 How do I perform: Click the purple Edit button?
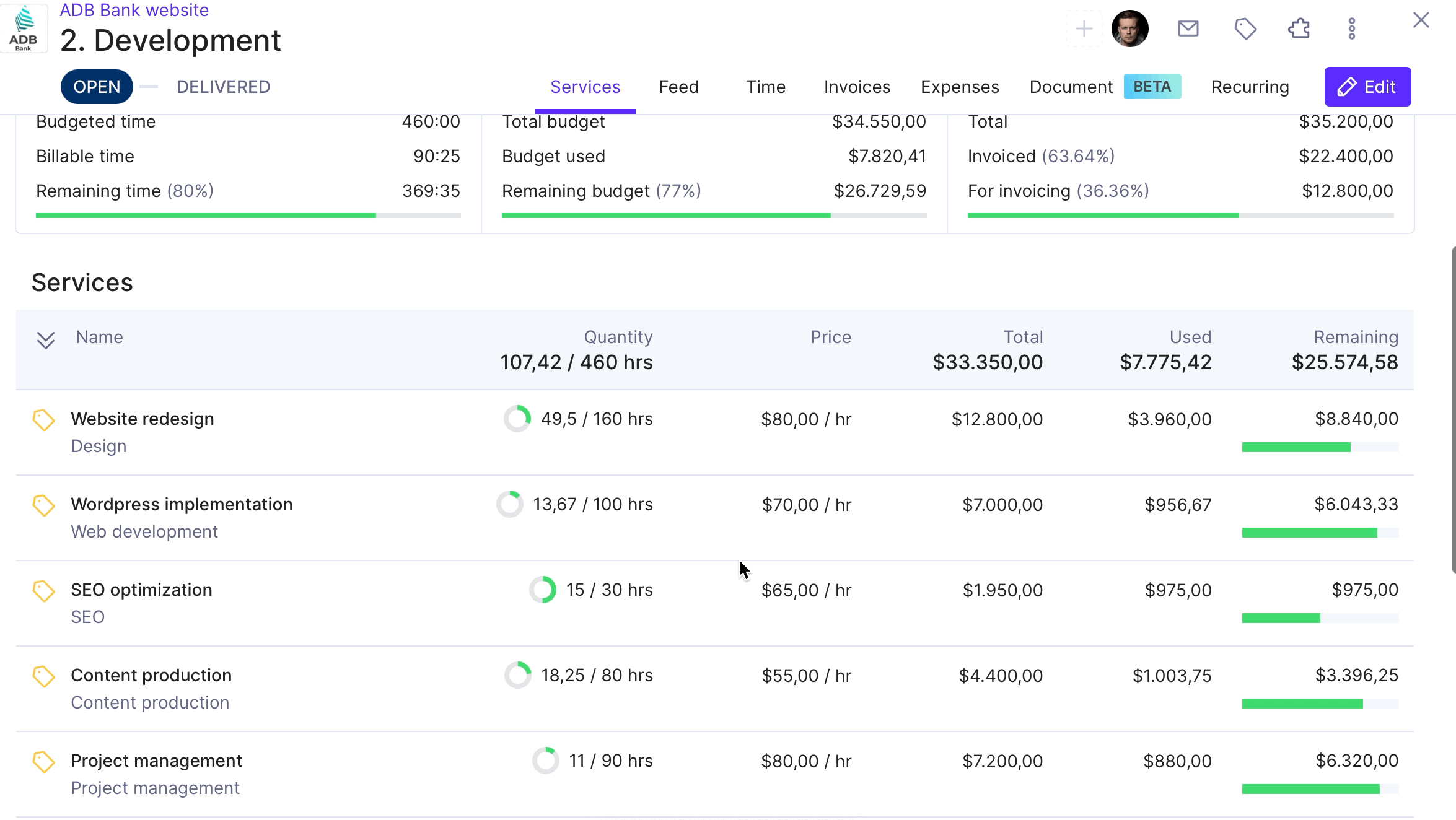[1367, 87]
